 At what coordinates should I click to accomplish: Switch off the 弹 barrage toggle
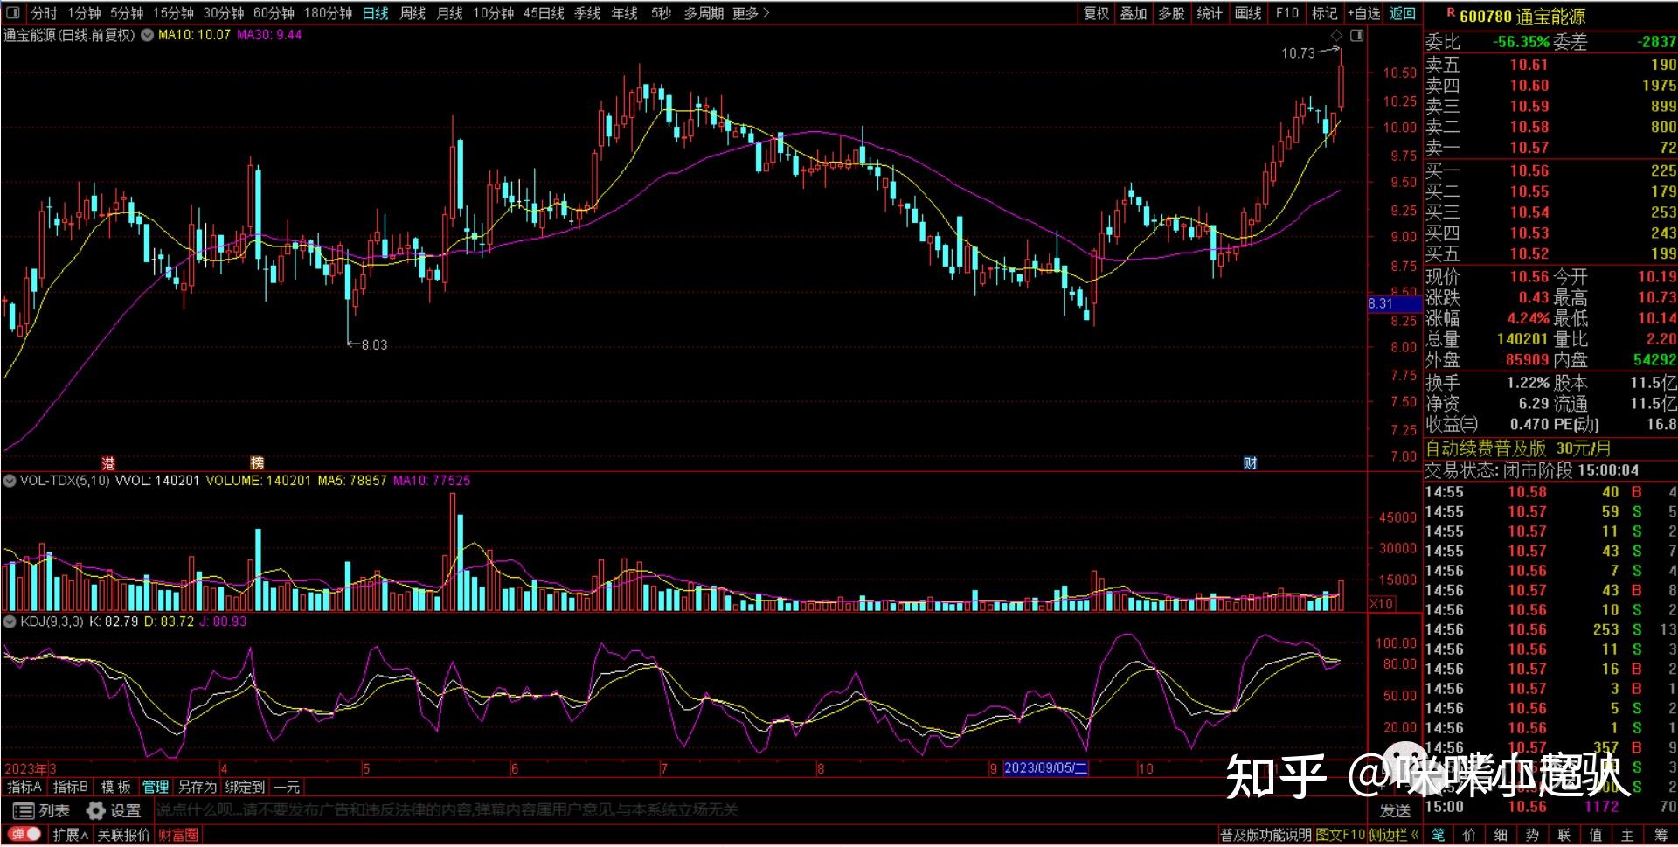pos(24,834)
